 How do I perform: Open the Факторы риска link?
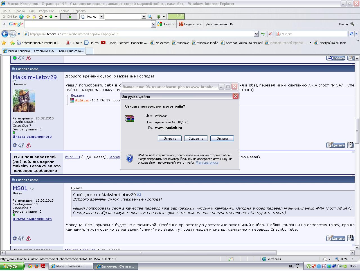(x=207, y=163)
